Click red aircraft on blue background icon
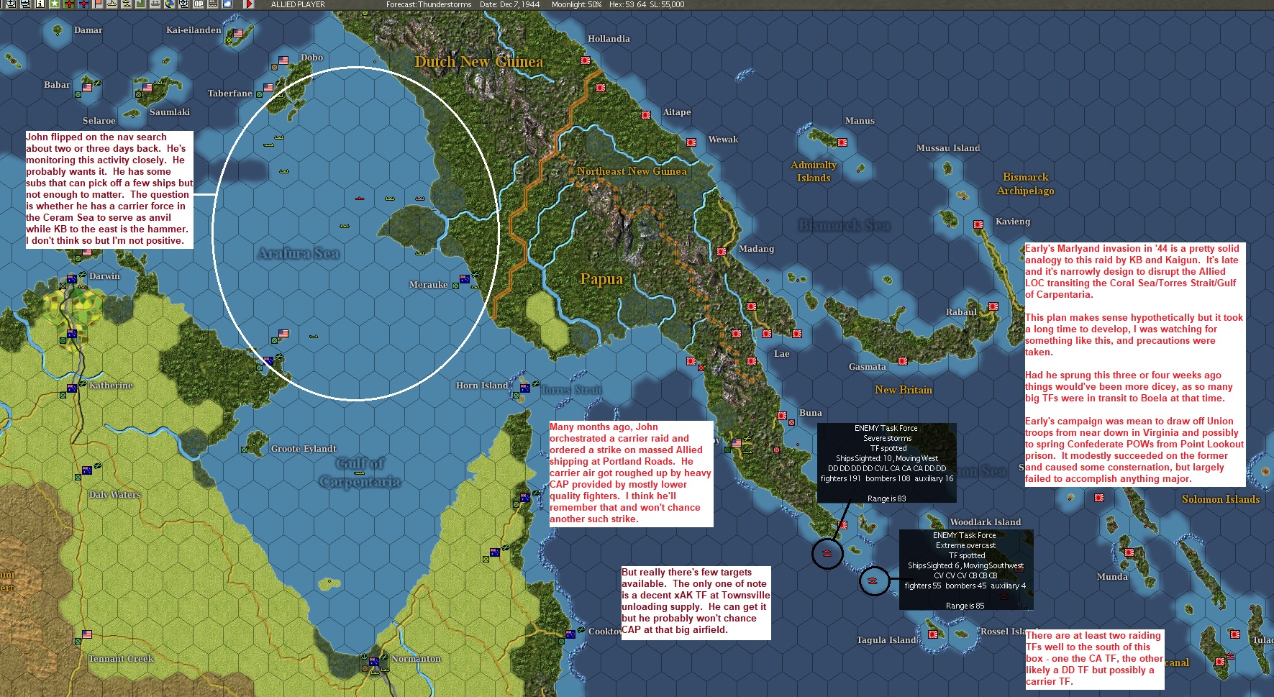The image size is (1274, 697). coord(83,4)
